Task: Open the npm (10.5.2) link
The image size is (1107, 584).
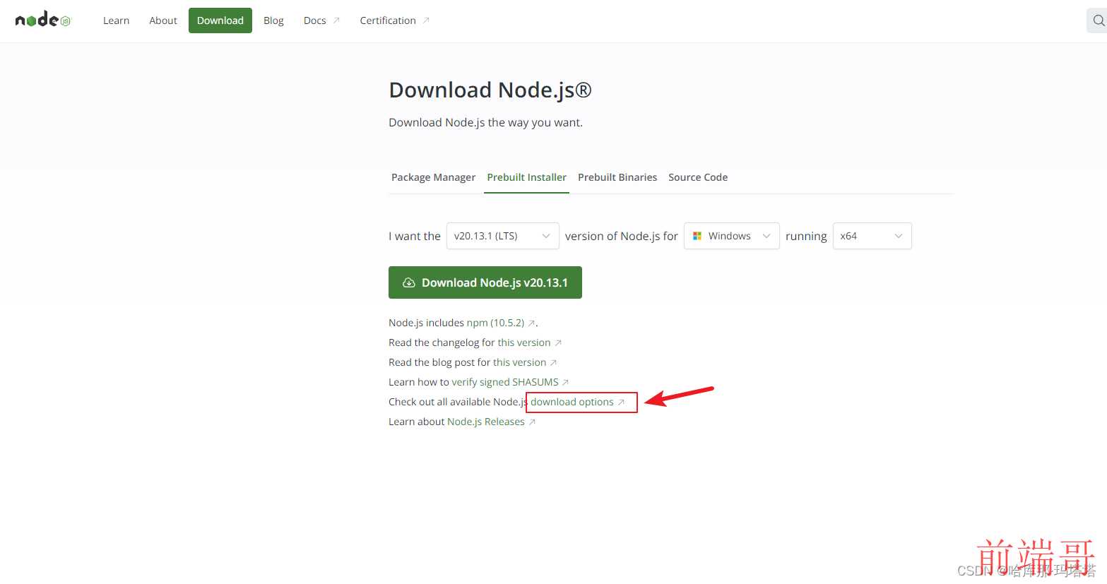Action: point(495,323)
